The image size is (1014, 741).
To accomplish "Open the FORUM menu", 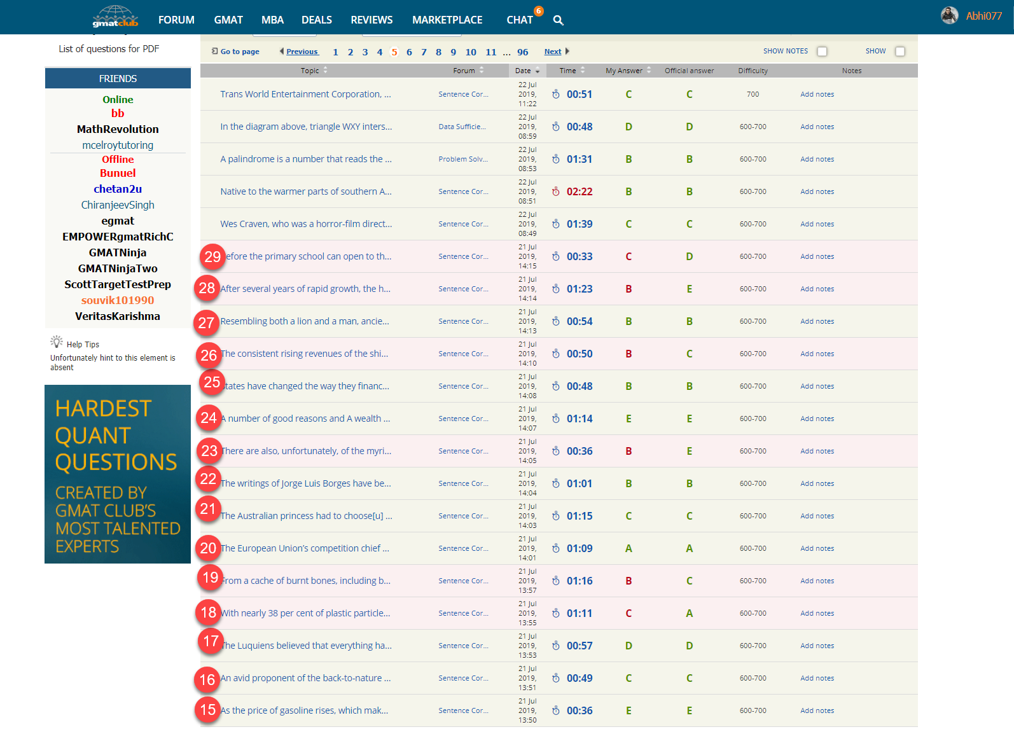I will click(x=176, y=20).
